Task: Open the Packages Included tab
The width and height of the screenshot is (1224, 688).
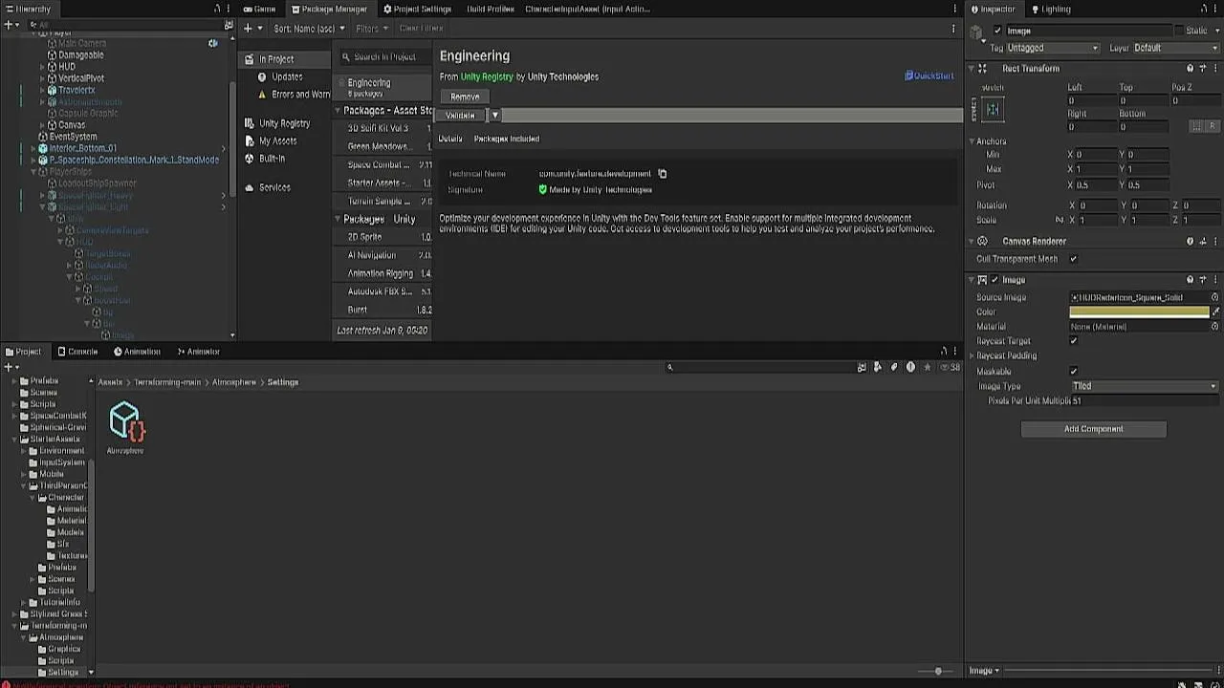Action: [507, 139]
